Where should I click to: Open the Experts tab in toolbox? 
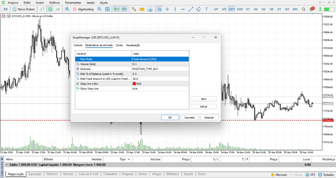point(189,174)
